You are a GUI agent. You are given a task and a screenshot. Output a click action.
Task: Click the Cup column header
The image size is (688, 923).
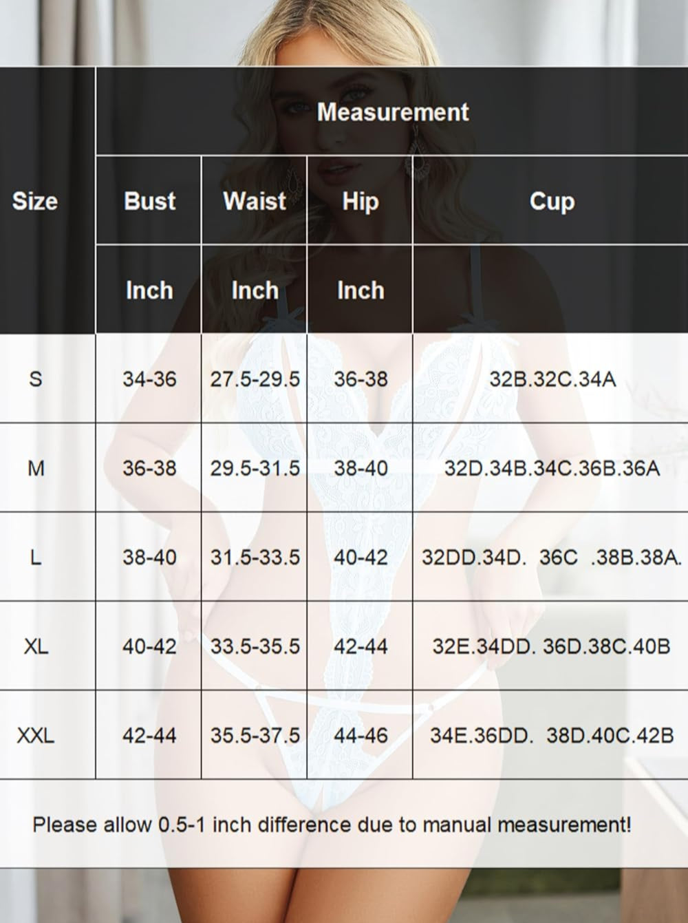pyautogui.click(x=551, y=201)
